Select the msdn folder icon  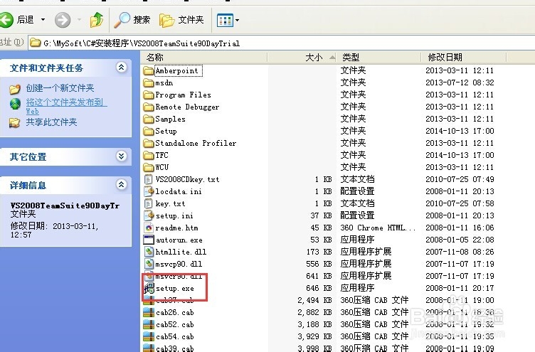point(149,83)
